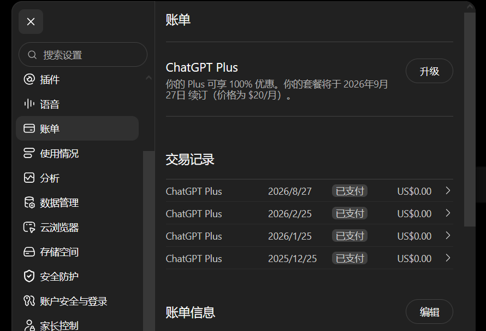Click ChatGPT Plus in the 2025/12/25 row
The width and height of the screenshot is (486, 331).
pos(194,258)
